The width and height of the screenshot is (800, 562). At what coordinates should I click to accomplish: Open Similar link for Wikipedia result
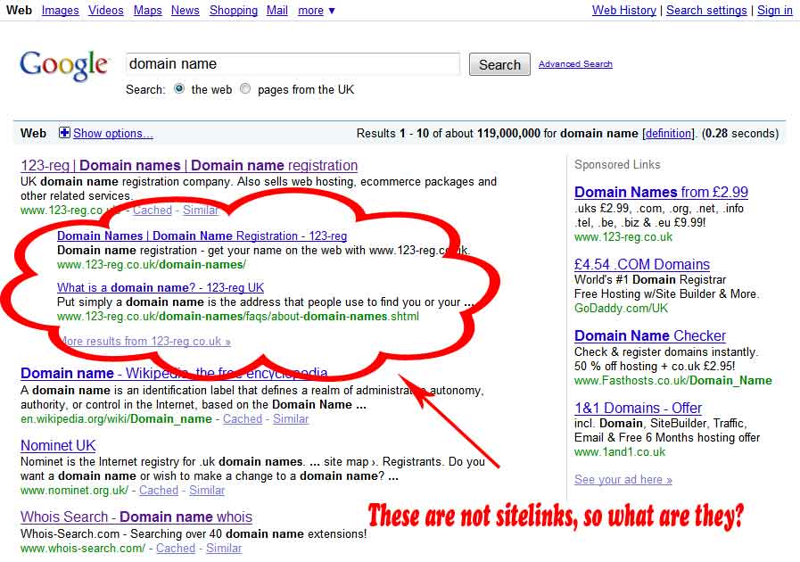point(291,418)
